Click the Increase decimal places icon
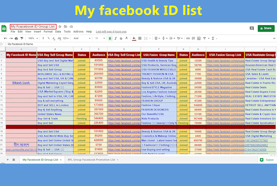 coord(59,39)
